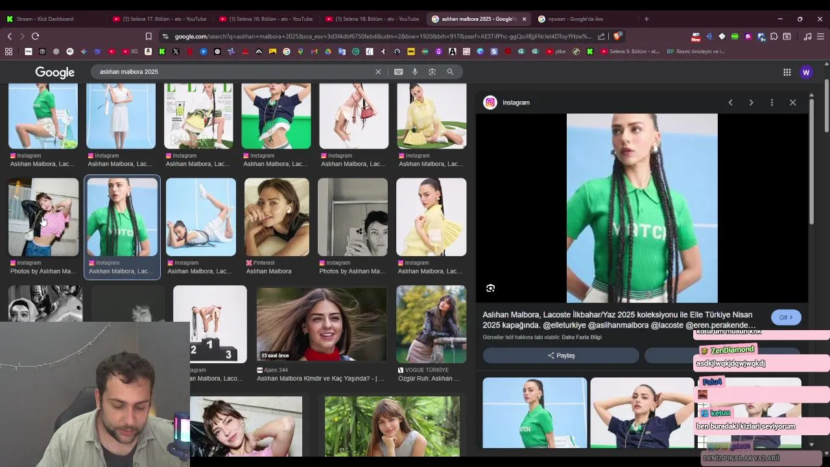Open the 'Ajans 344' smiling woman result

point(322,324)
